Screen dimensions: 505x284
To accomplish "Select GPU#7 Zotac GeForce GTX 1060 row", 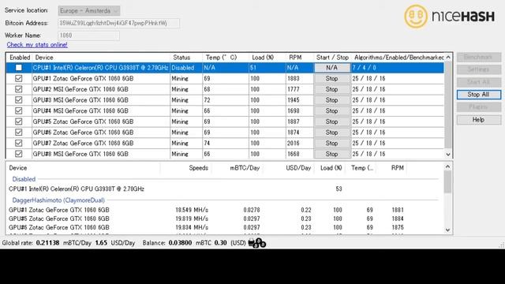I will pos(225,144).
